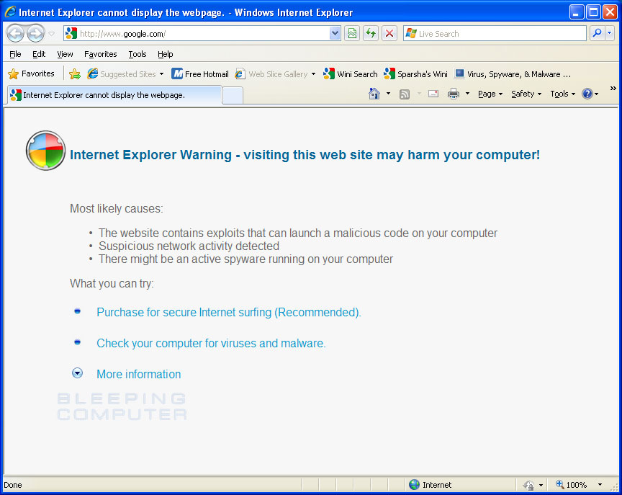Open the Edit menu

point(39,54)
